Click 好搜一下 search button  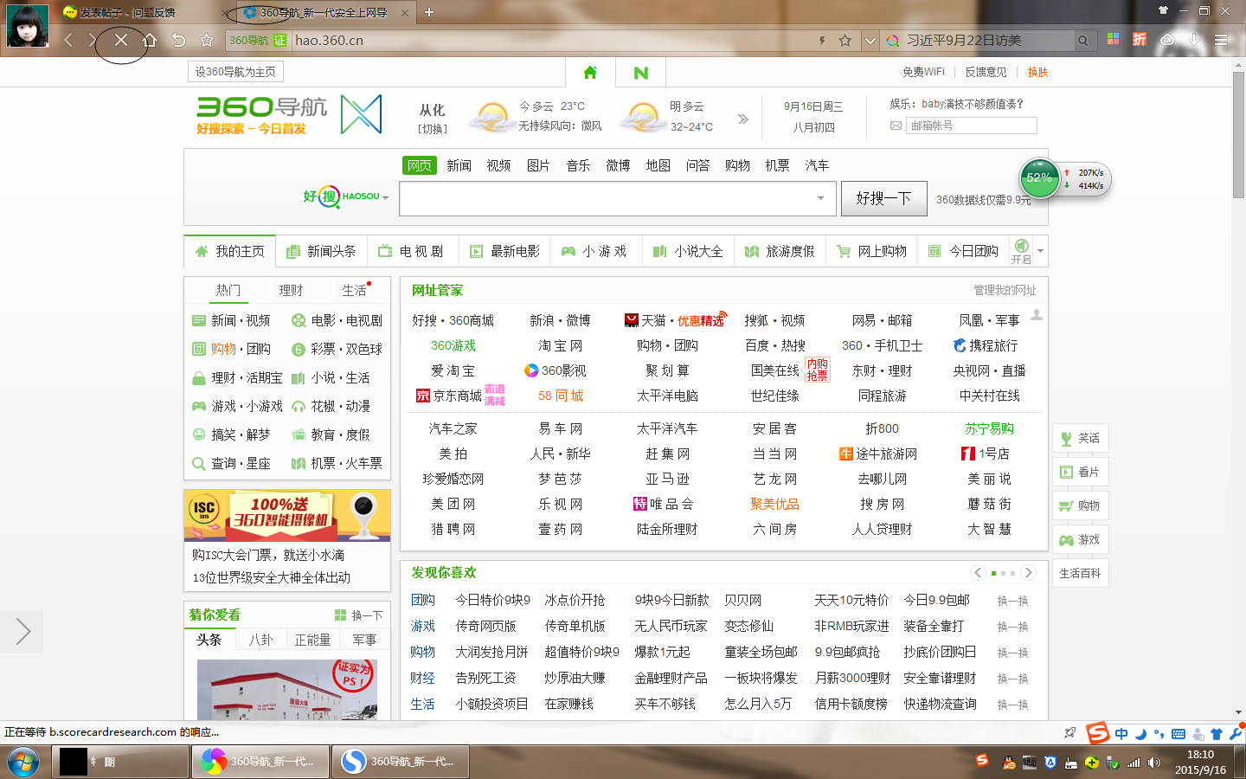click(883, 198)
